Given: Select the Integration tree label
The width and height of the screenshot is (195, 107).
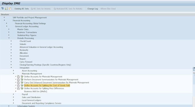Looking at the screenshot, I should coord(24,68).
